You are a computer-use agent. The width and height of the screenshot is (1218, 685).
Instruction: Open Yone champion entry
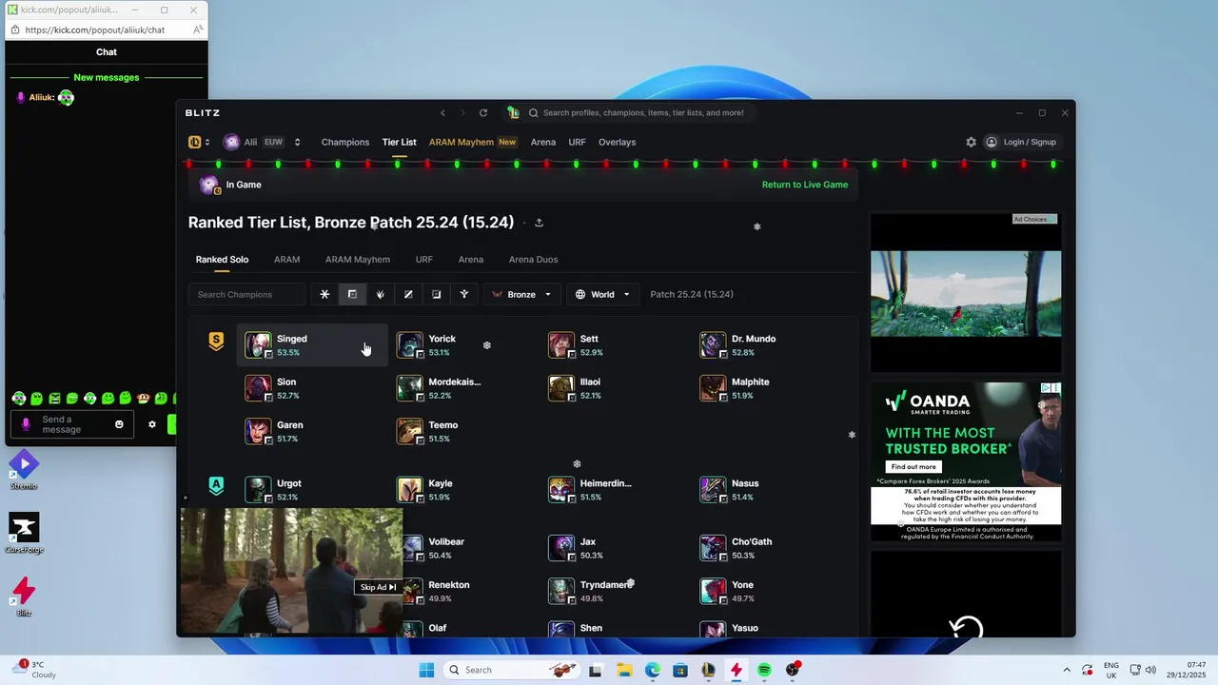point(767,591)
